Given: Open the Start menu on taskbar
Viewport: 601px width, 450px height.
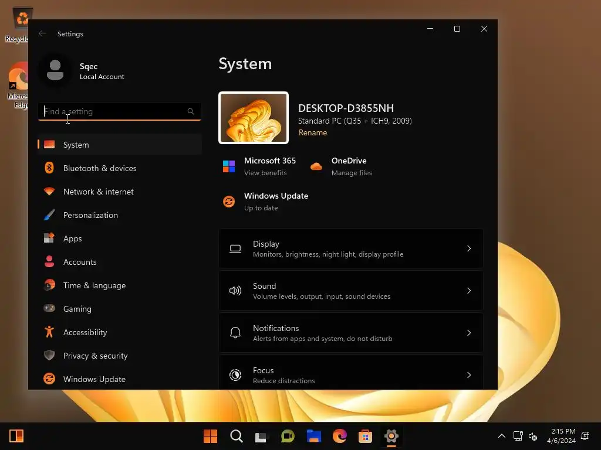Looking at the screenshot, I should point(210,436).
